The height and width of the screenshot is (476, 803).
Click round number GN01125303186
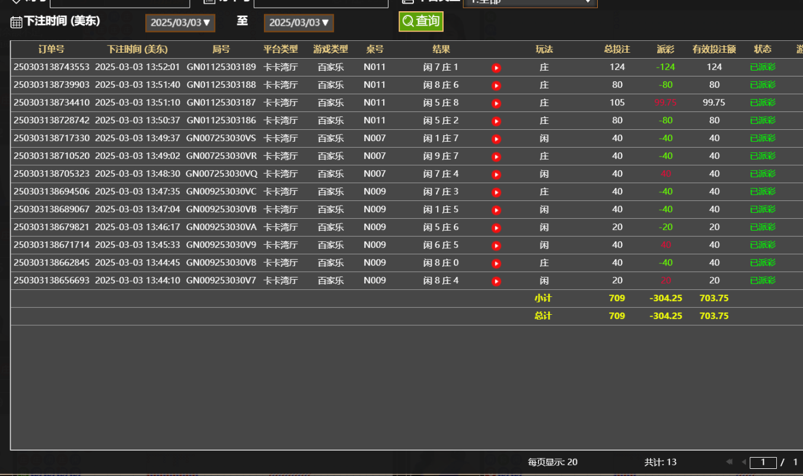pos(221,120)
